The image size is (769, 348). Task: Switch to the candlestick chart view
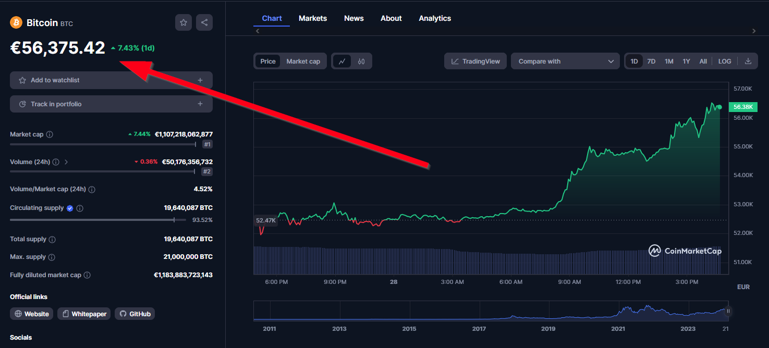pos(361,61)
